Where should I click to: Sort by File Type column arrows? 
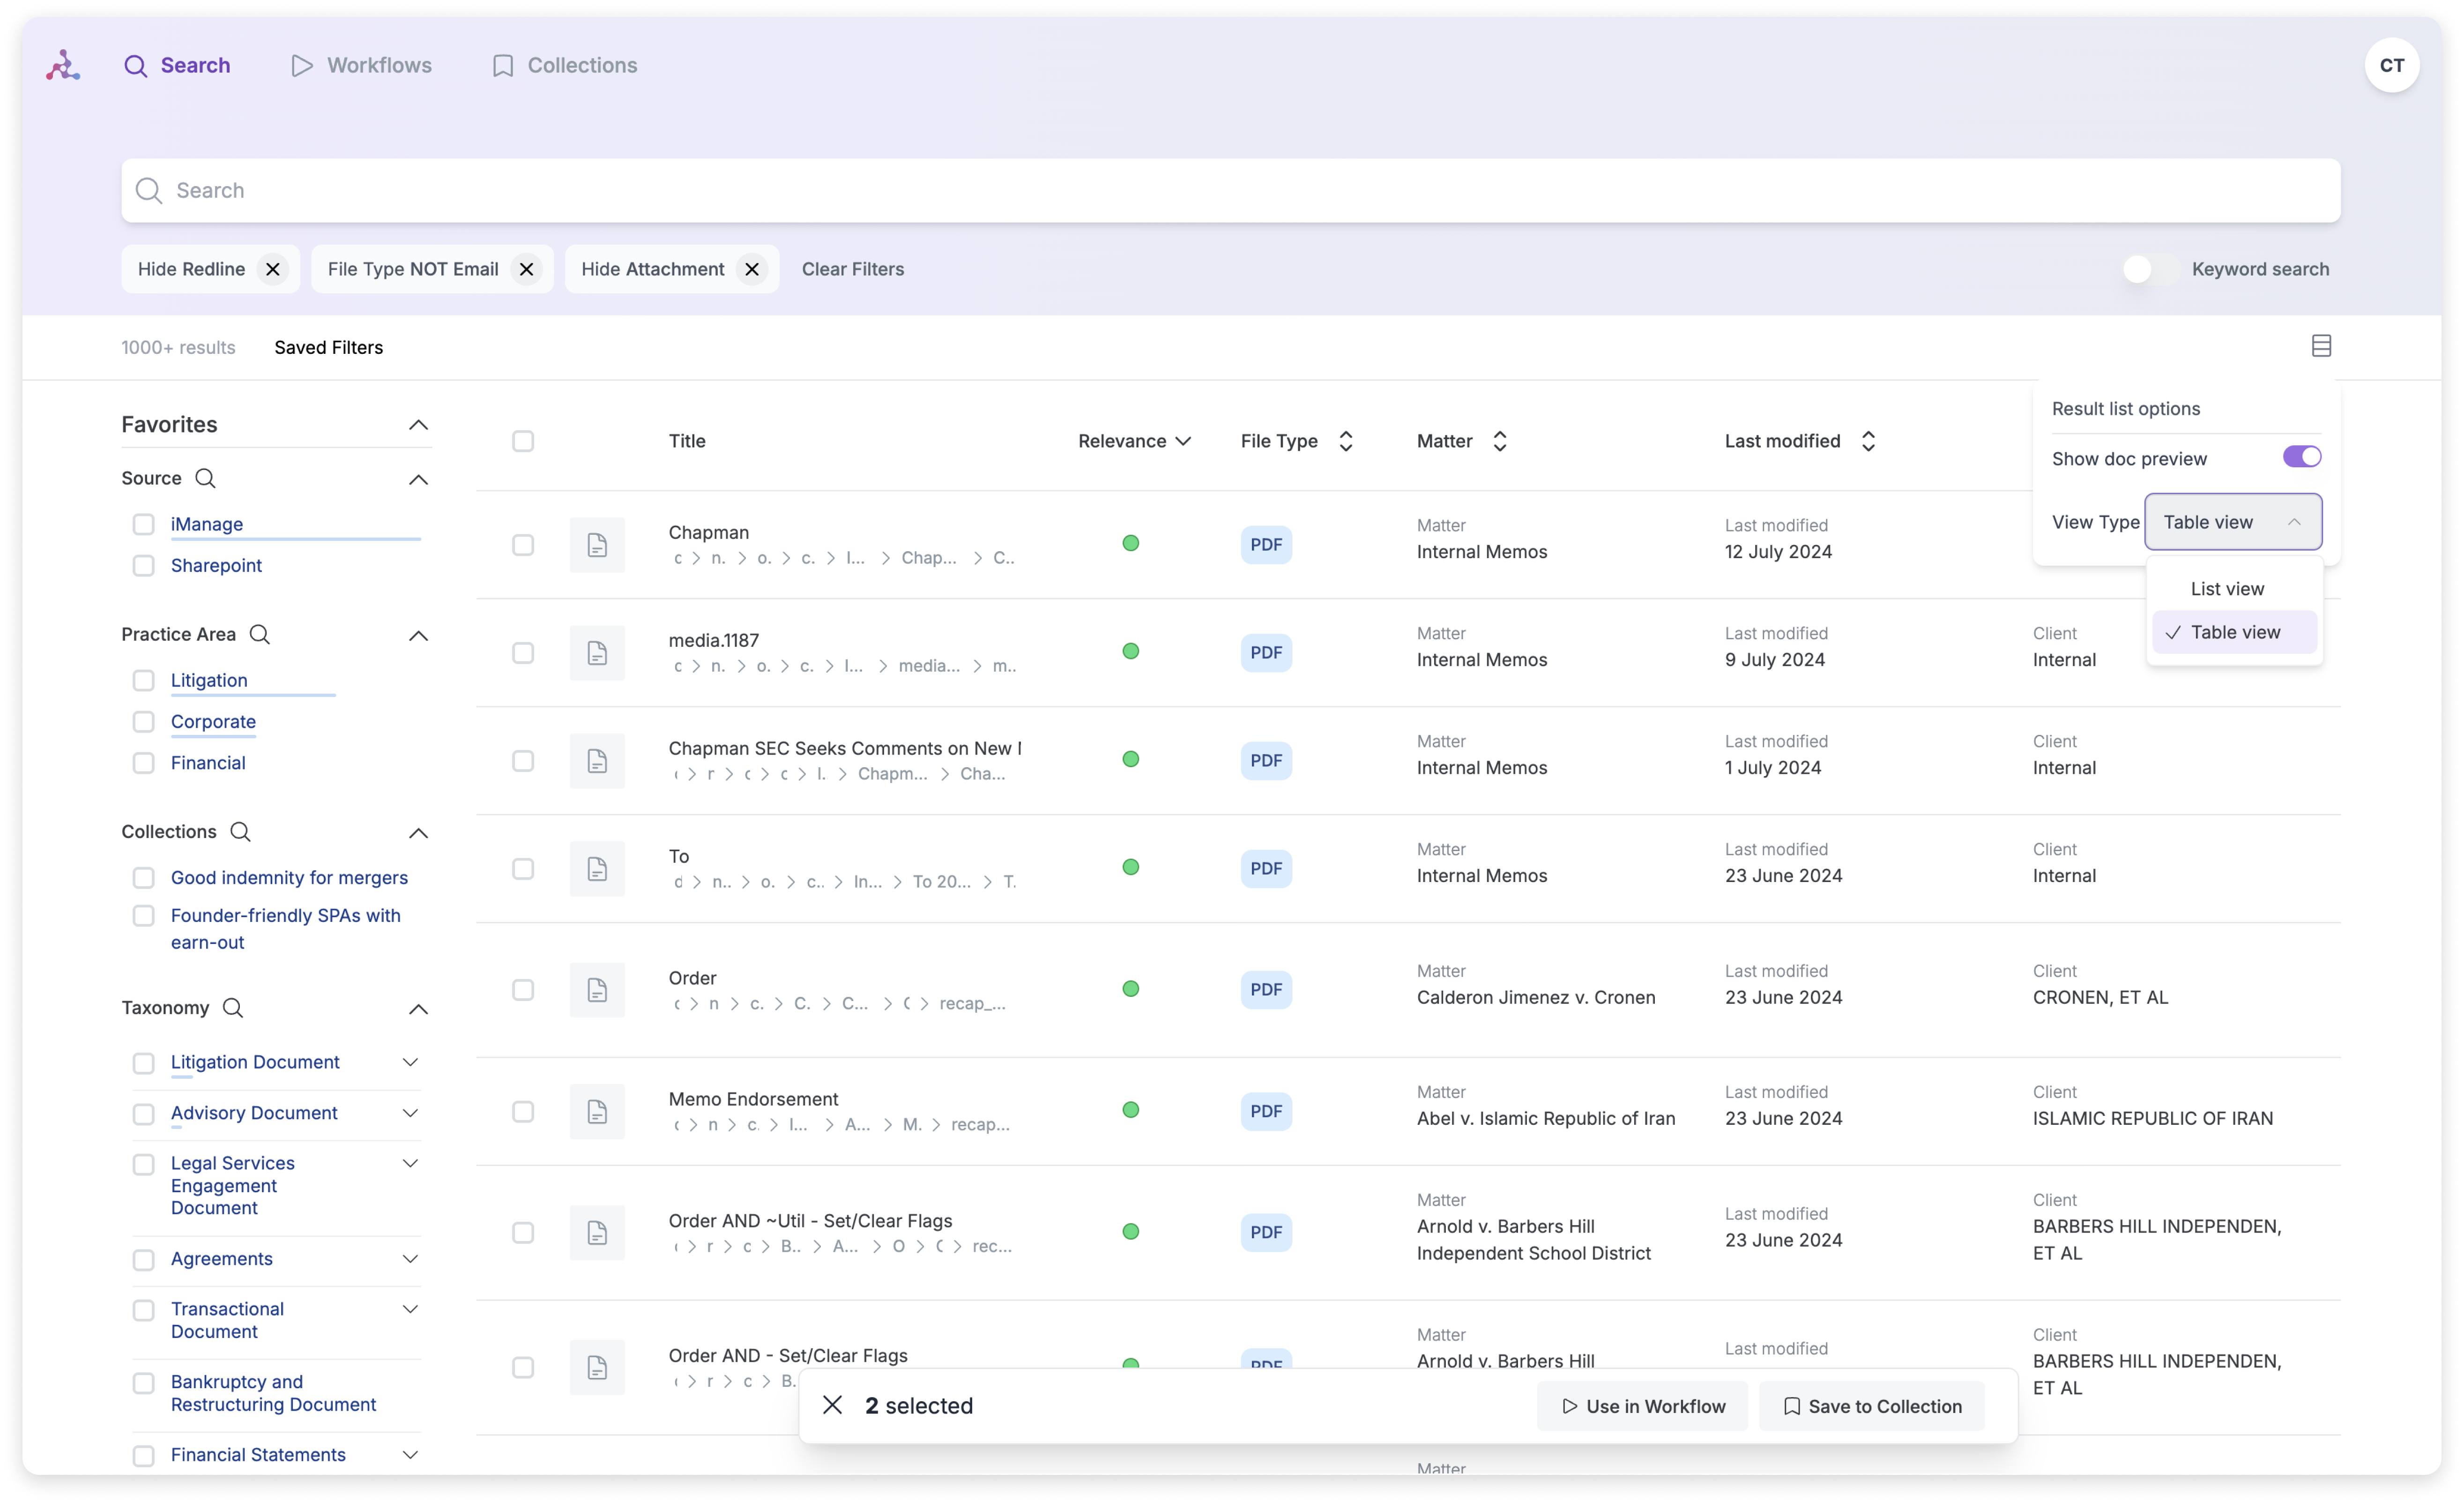(x=1346, y=441)
